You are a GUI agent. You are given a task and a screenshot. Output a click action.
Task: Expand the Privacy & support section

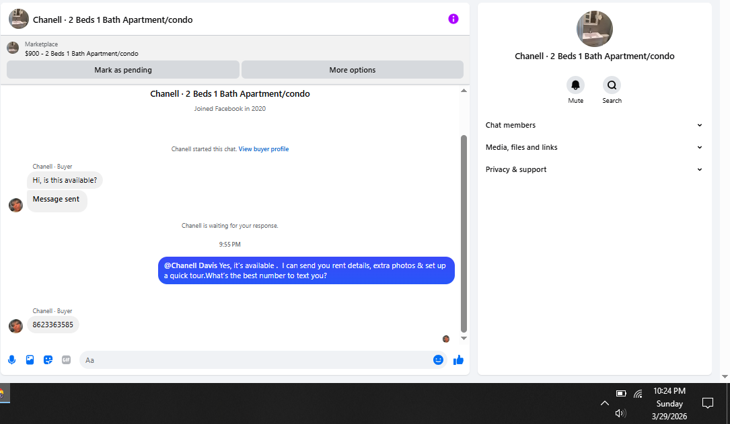(594, 170)
